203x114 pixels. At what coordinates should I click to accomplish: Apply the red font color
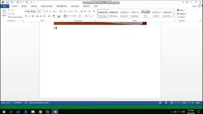click(59, 16)
